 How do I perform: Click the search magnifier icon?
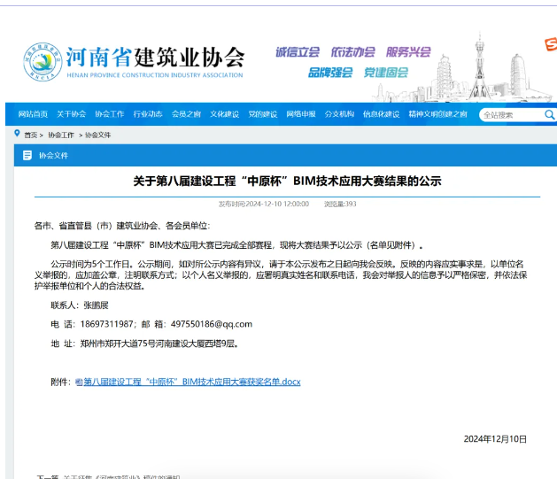click(x=549, y=115)
